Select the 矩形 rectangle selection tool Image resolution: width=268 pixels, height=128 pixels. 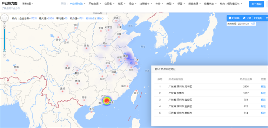[258, 18]
